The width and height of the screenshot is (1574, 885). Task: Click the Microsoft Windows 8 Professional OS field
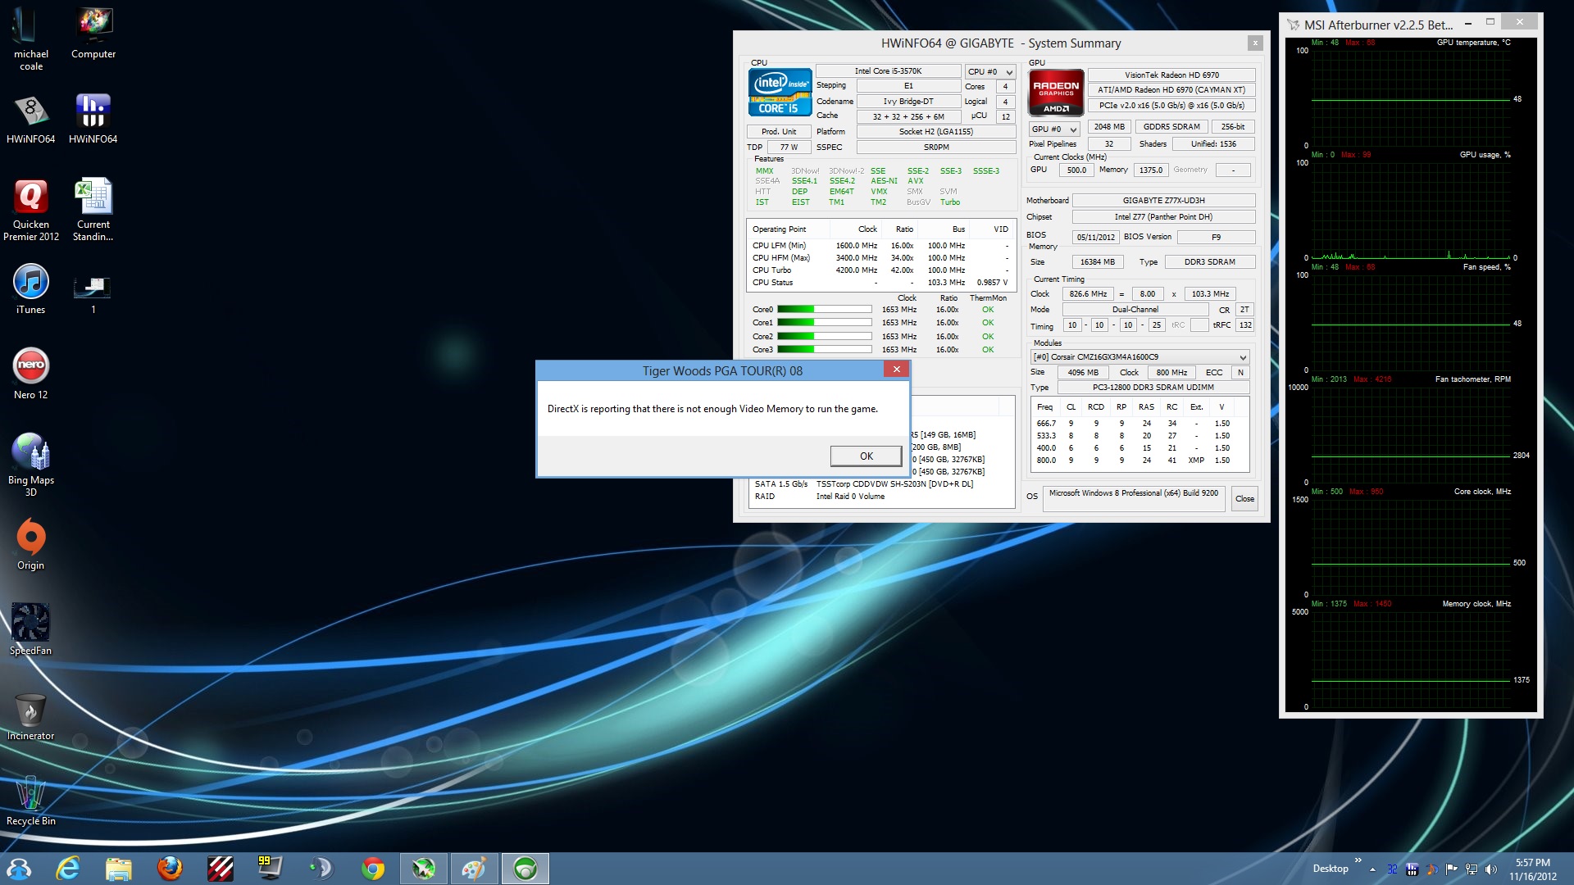coord(1134,499)
